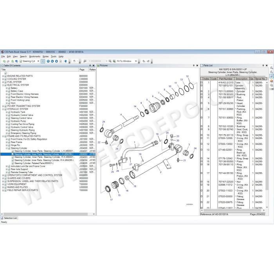
Task: Click the orange round icon in the right sidebar
Action: click(x=271, y=81)
